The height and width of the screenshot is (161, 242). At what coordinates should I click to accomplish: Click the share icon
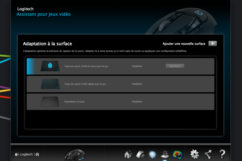(x=208, y=154)
